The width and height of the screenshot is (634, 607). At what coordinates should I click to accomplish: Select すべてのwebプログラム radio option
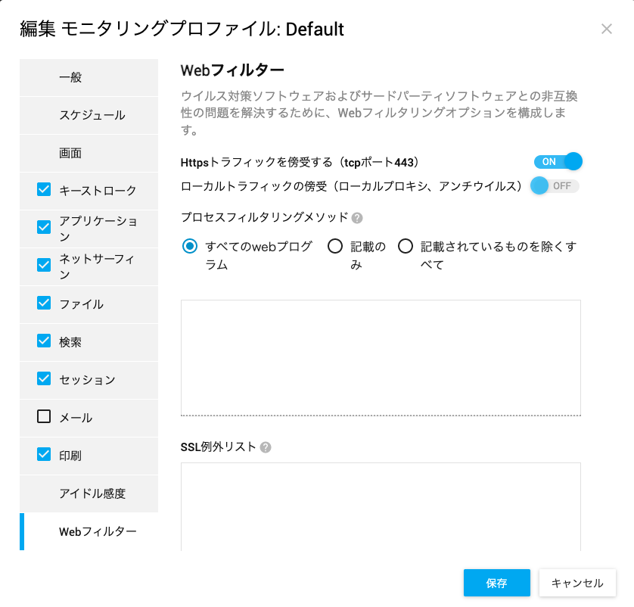(x=190, y=246)
